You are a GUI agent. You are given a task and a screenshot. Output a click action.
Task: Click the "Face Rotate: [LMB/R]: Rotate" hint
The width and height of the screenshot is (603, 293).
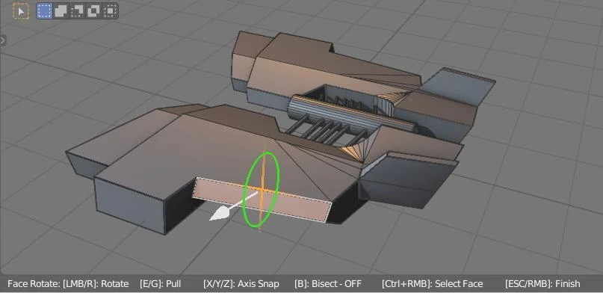pyautogui.click(x=68, y=284)
